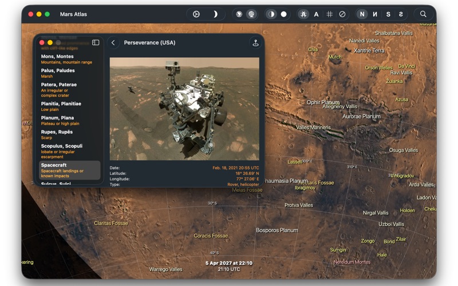Click the date 5 Apr 2027 at 22:10

tap(228, 263)
